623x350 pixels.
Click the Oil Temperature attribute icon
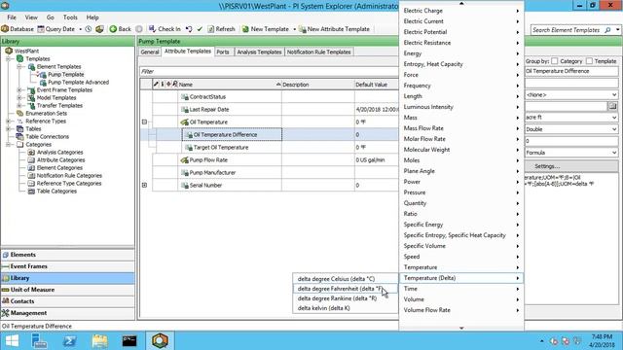point(184,122)
